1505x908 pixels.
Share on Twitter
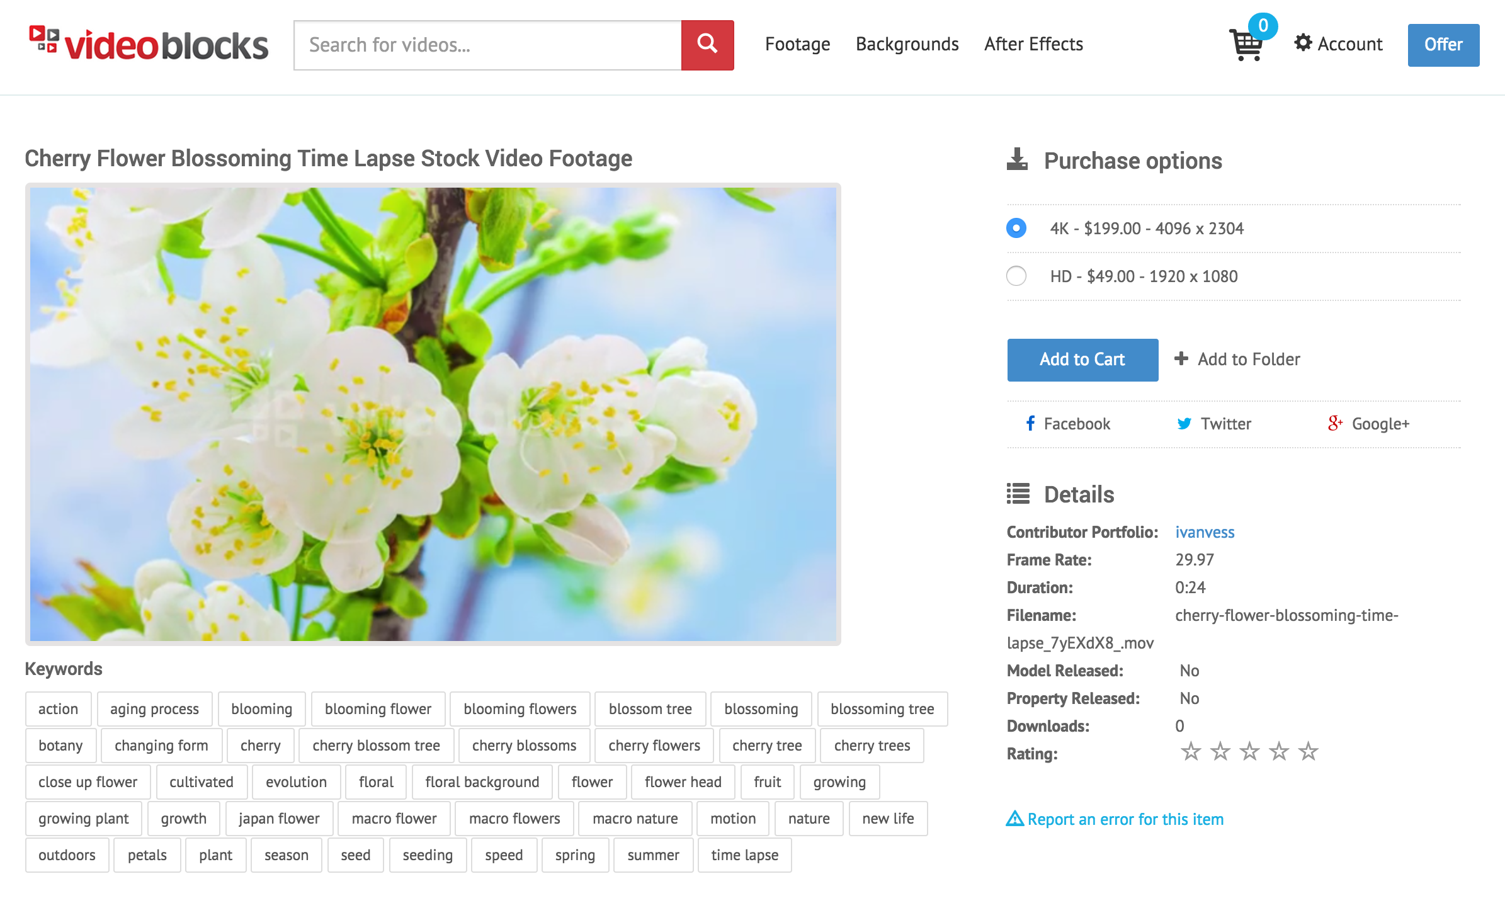pyautogui.click(x=1214, y=424)
